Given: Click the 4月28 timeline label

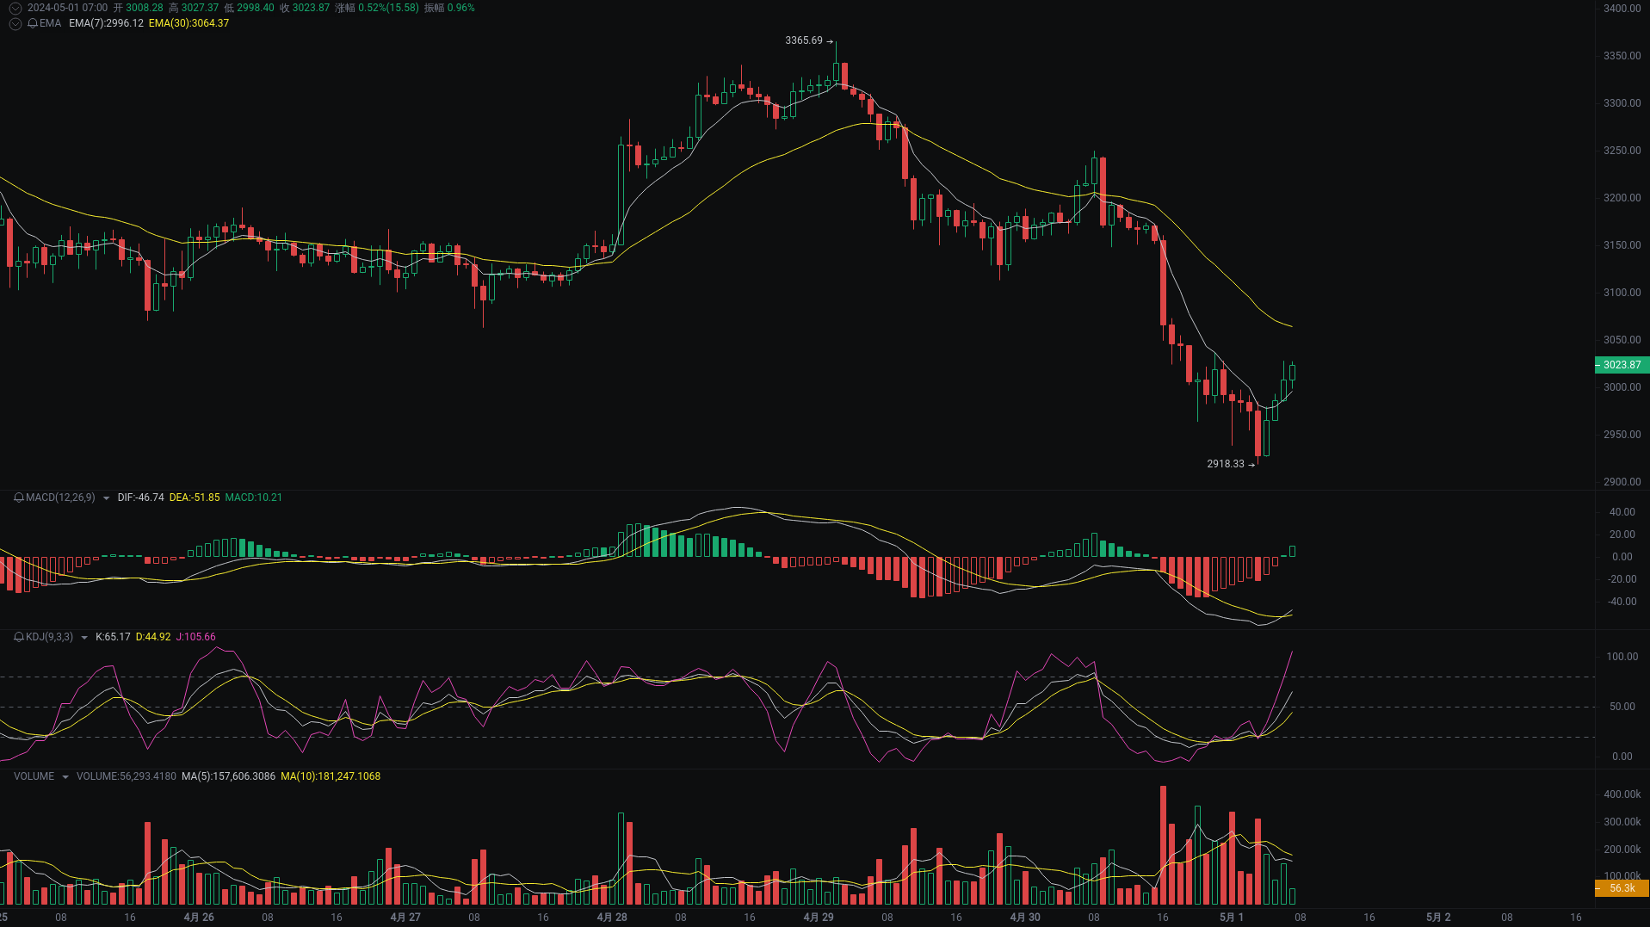Looking at the screenshot, I should pos(612,918).
